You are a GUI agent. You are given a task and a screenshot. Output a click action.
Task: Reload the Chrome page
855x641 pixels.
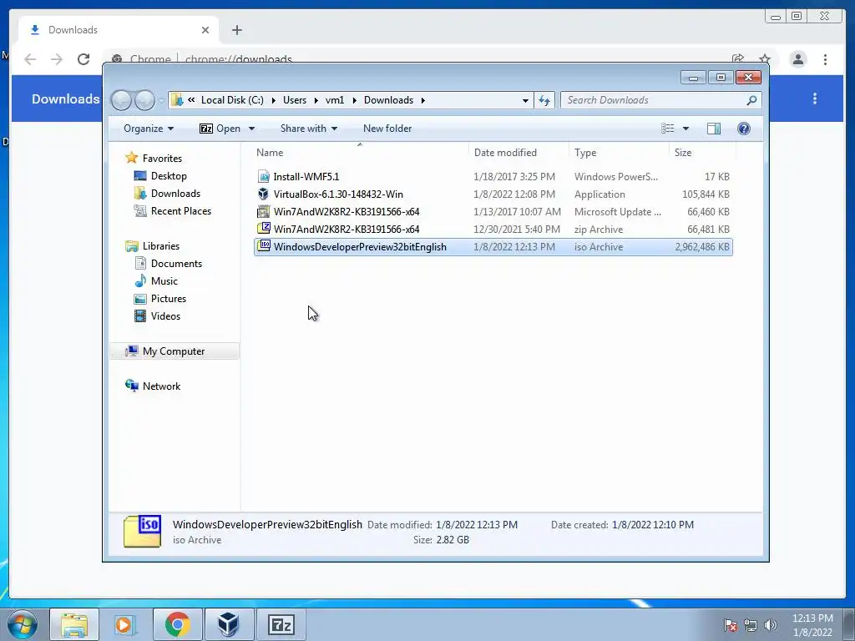coord(83,59)
